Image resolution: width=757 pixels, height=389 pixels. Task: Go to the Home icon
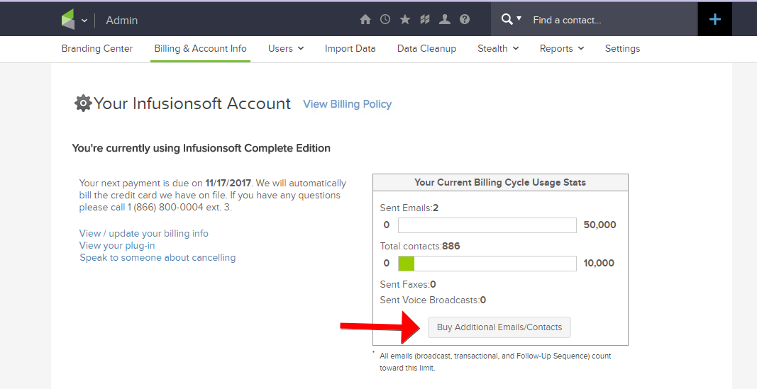(365, 20)
